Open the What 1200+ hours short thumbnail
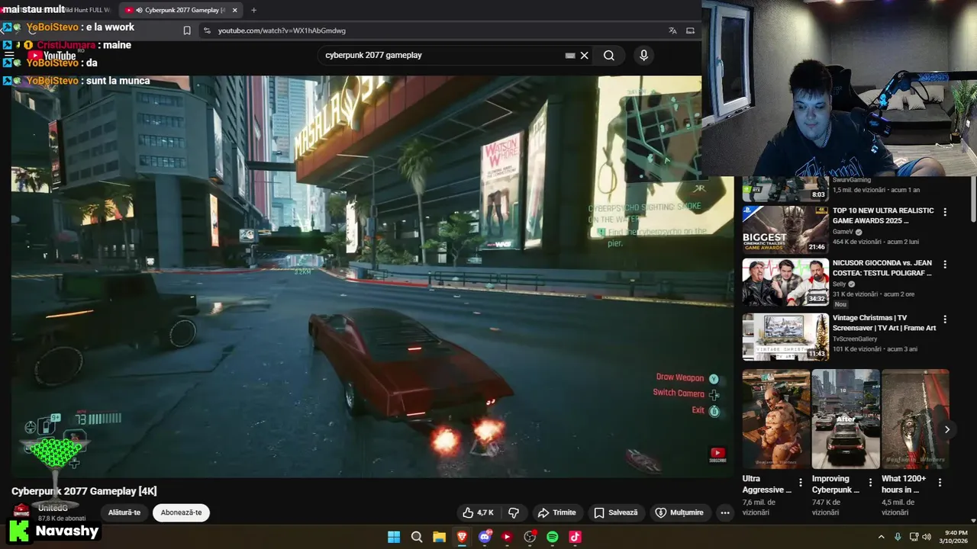 915,419
